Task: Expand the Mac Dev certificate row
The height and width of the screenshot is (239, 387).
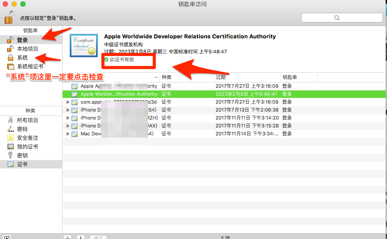Action: click(68, 134)
